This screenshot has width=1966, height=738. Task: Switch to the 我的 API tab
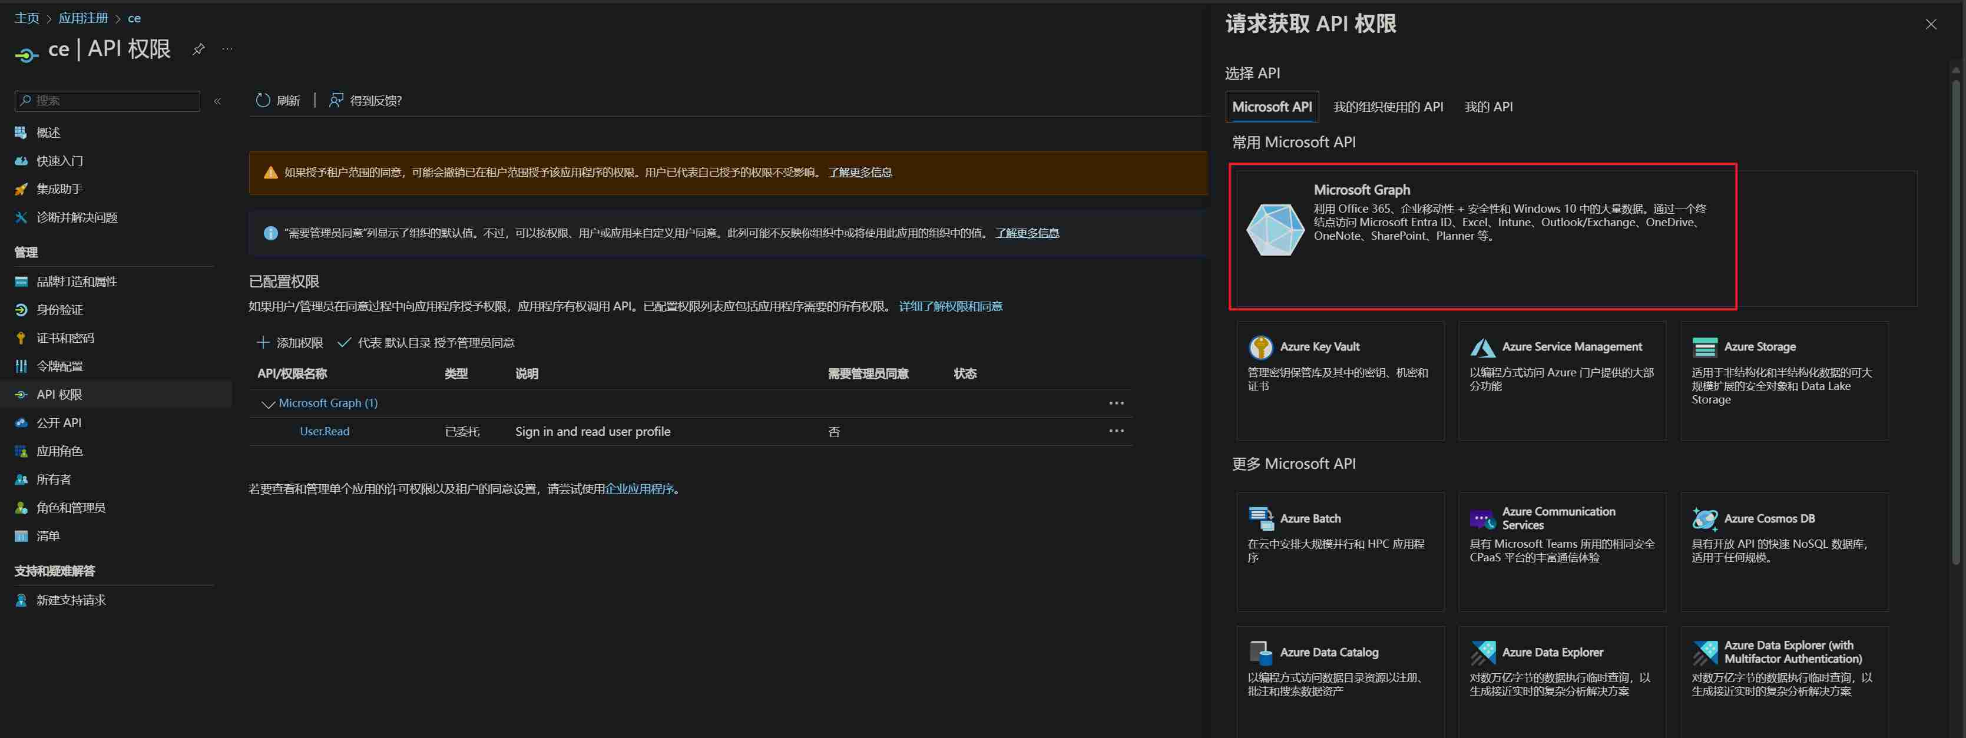coord(1488,106)
